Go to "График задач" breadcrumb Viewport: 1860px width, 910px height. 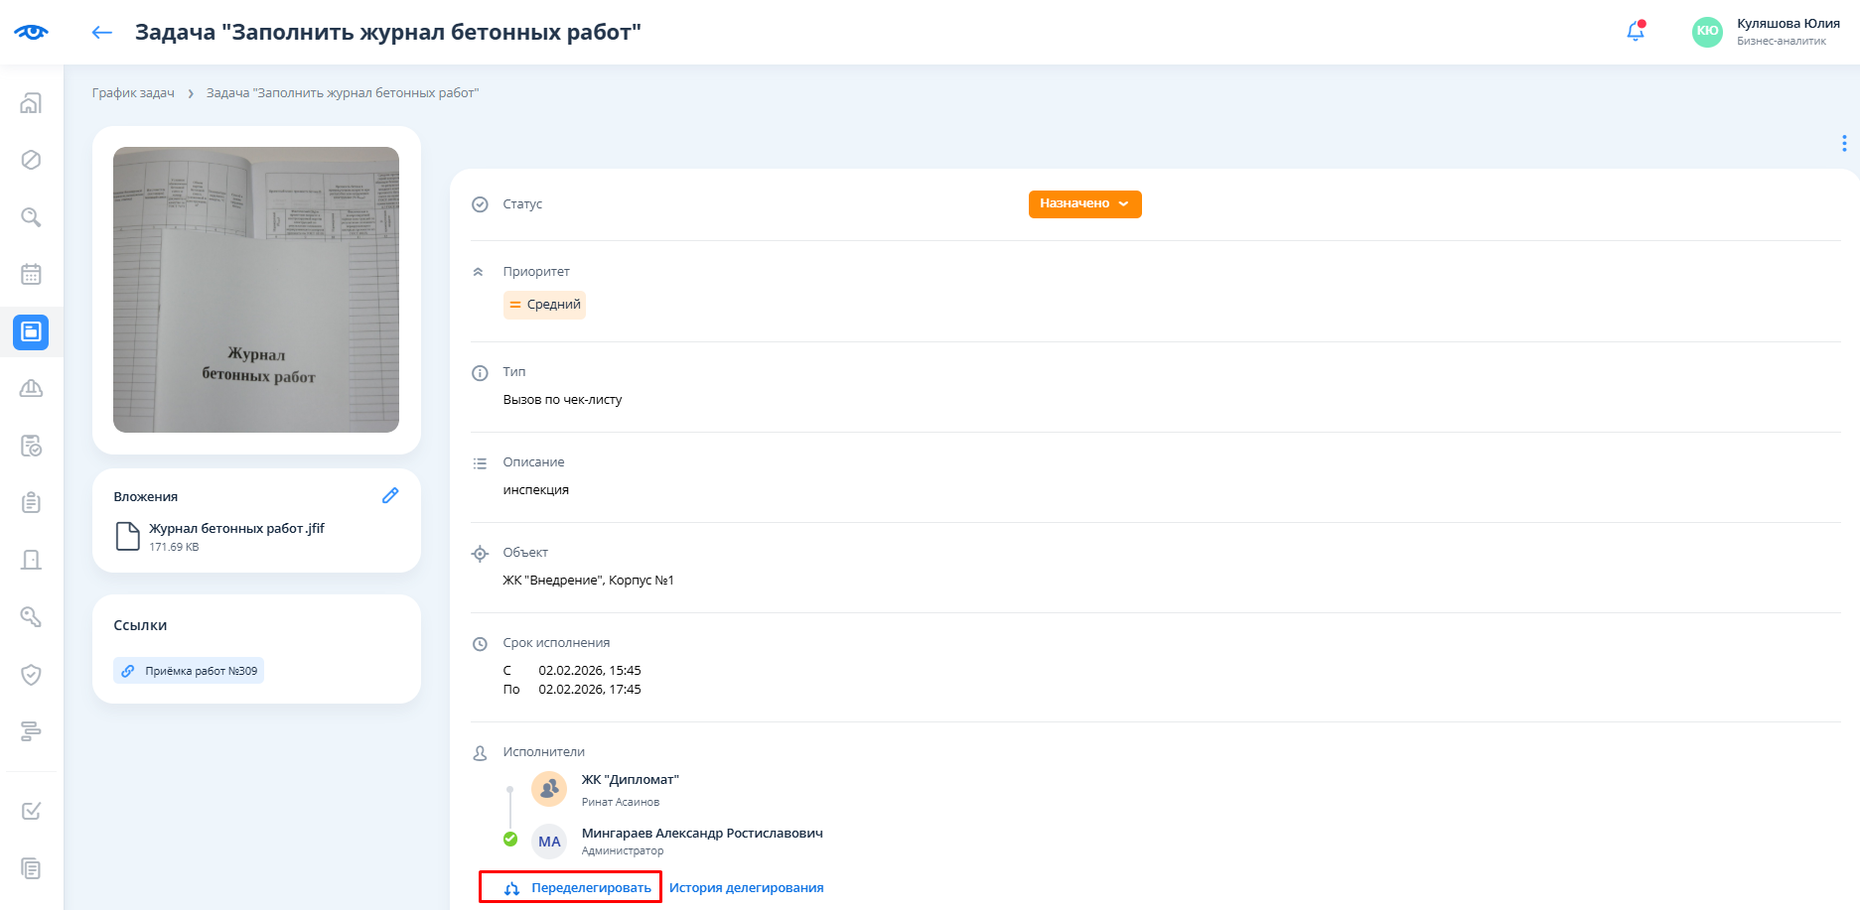(x=133, y=93)
